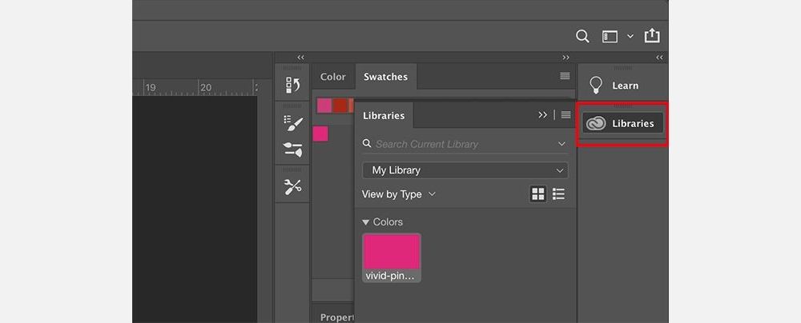Click the share export icon

click(x=652, y=36)
